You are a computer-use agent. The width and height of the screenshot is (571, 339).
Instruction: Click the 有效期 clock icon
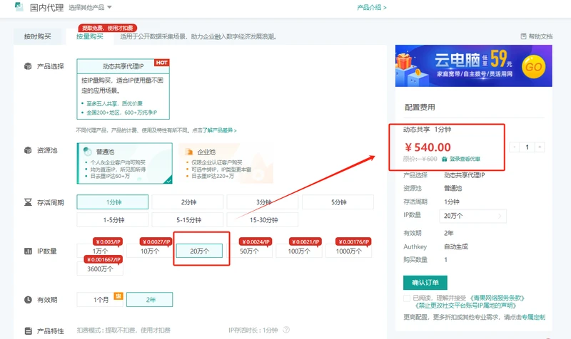[x=28, y=300]
